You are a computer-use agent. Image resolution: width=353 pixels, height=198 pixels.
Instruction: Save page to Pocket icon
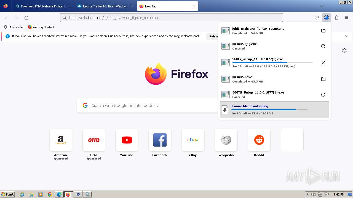(317, 18)
